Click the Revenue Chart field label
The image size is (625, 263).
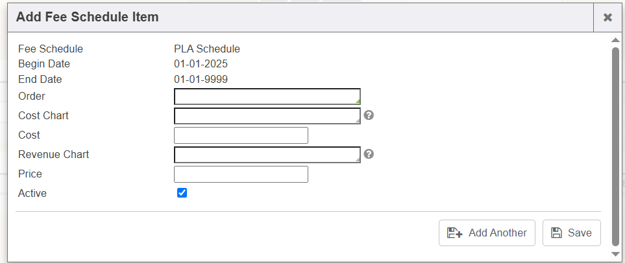54,154
